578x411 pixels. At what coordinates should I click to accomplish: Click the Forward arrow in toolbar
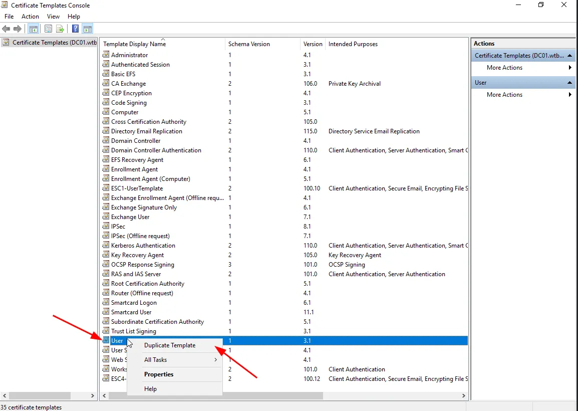coord(18,29)
